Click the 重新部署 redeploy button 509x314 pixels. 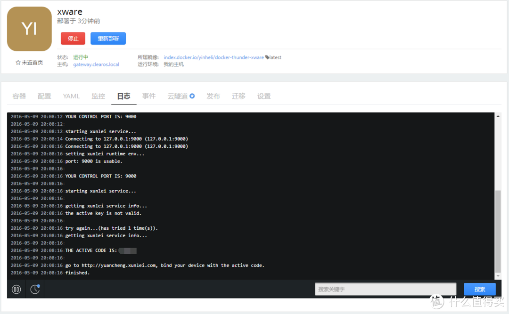point(108,38)
